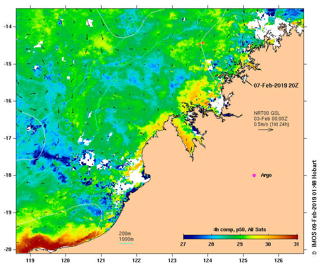Image resolution: width=321 pixels, height=267 pixels.
Task: Click the colorbar value '28'
Action: 211,244
